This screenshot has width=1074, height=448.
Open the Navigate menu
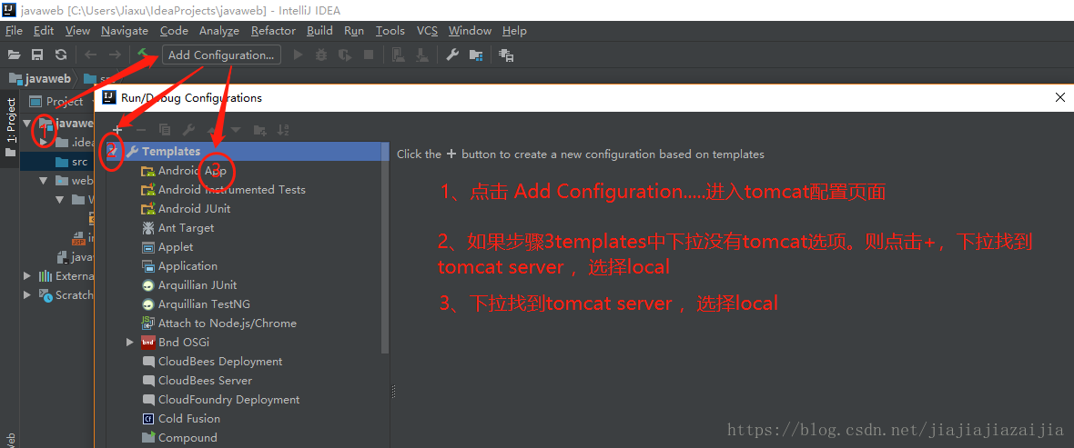(125, 31)
